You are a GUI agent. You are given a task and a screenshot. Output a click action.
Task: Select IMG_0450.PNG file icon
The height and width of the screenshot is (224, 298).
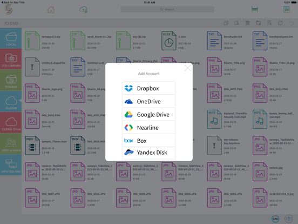point(214,93)
